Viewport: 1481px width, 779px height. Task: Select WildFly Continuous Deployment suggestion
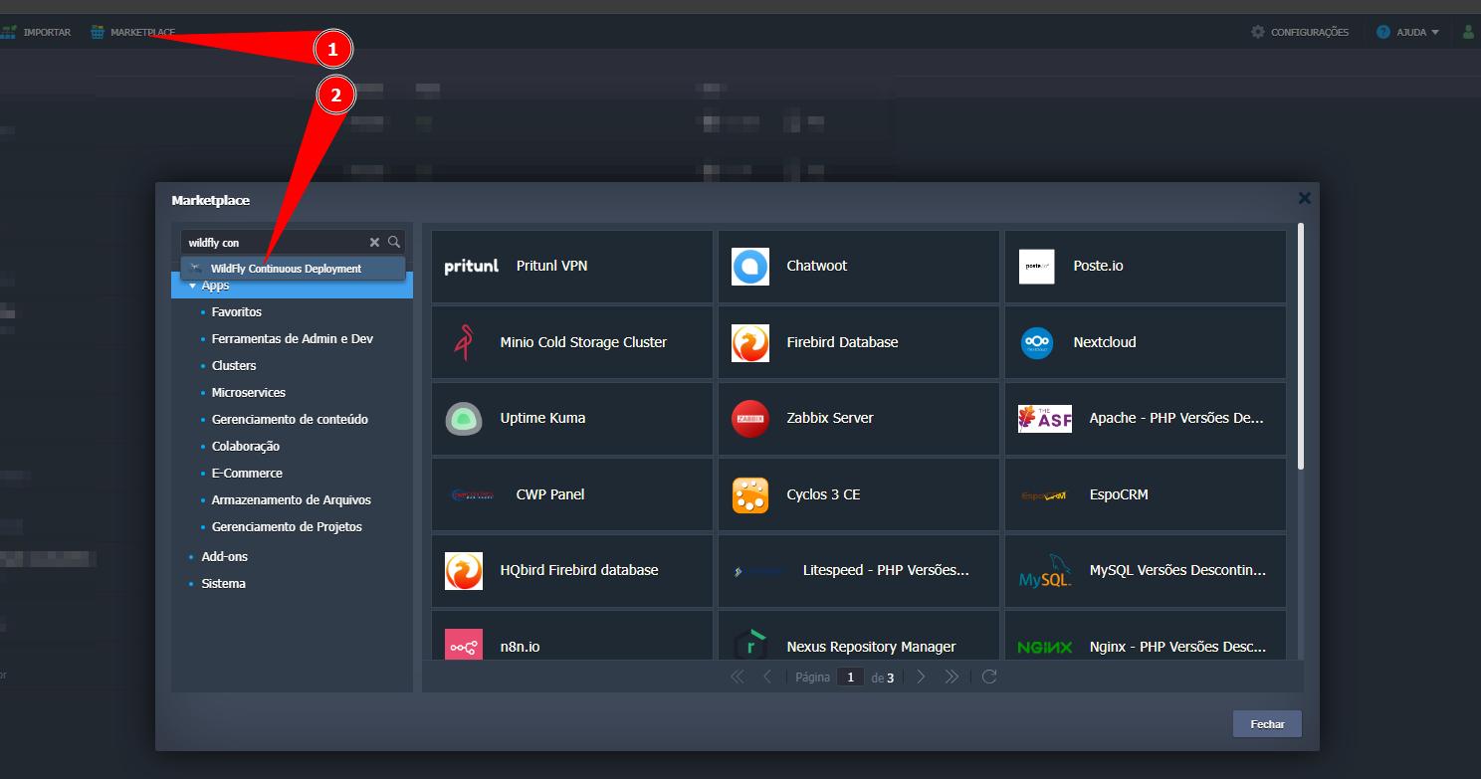coord(286,269)
